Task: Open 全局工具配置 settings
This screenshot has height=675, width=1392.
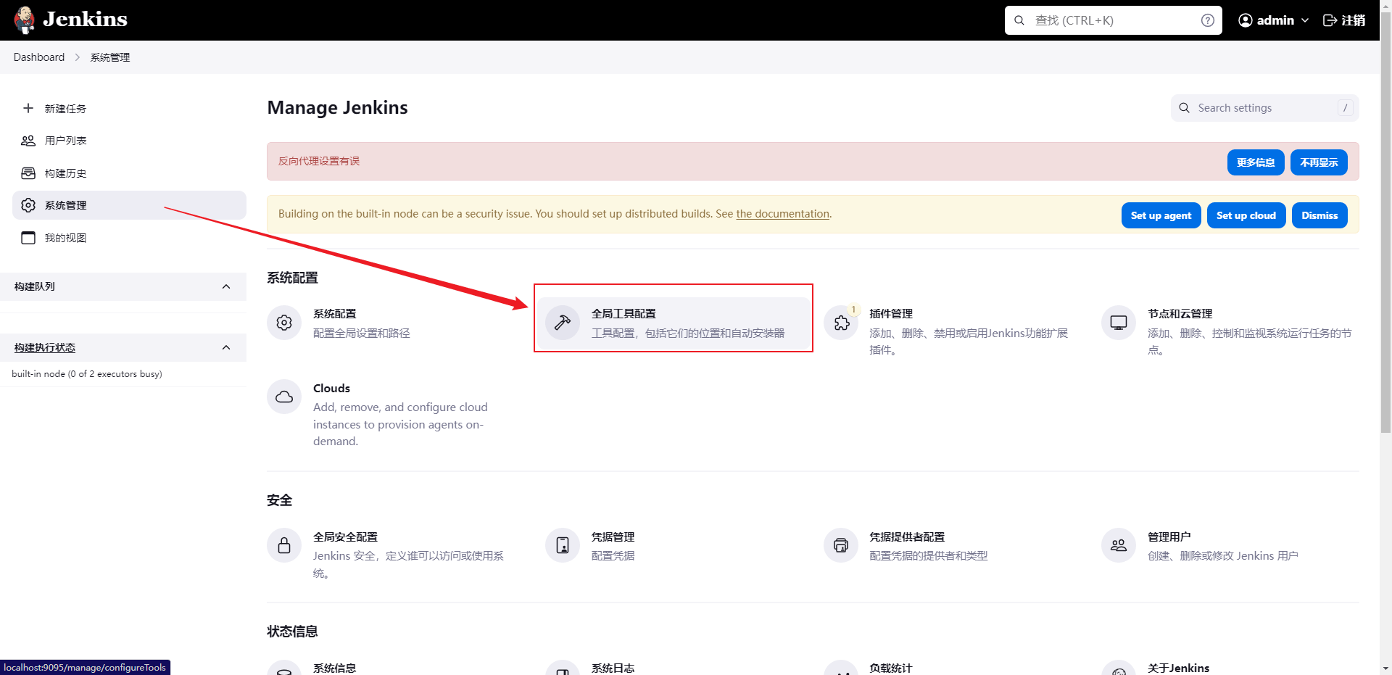Action: pos(674,323)
